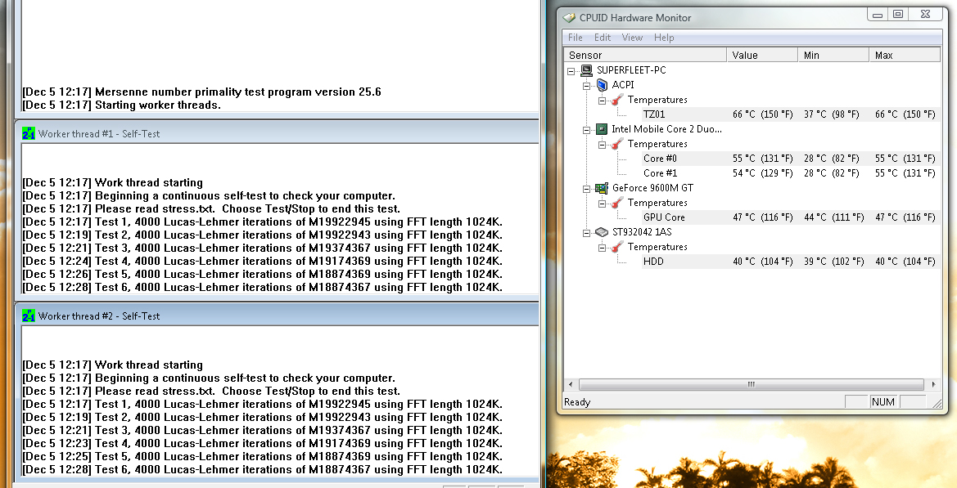This screenshot has height=488, width=957.
Task: Click the Ready status bar text
Action: (x=577, y=402)
